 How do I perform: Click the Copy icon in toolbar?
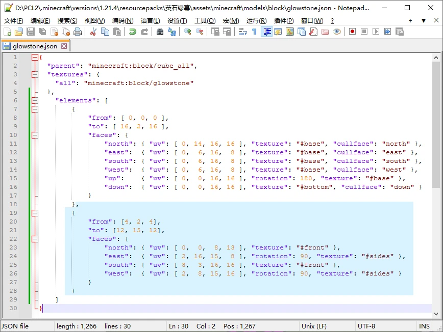pyautogui.click(x=105, y=32)
